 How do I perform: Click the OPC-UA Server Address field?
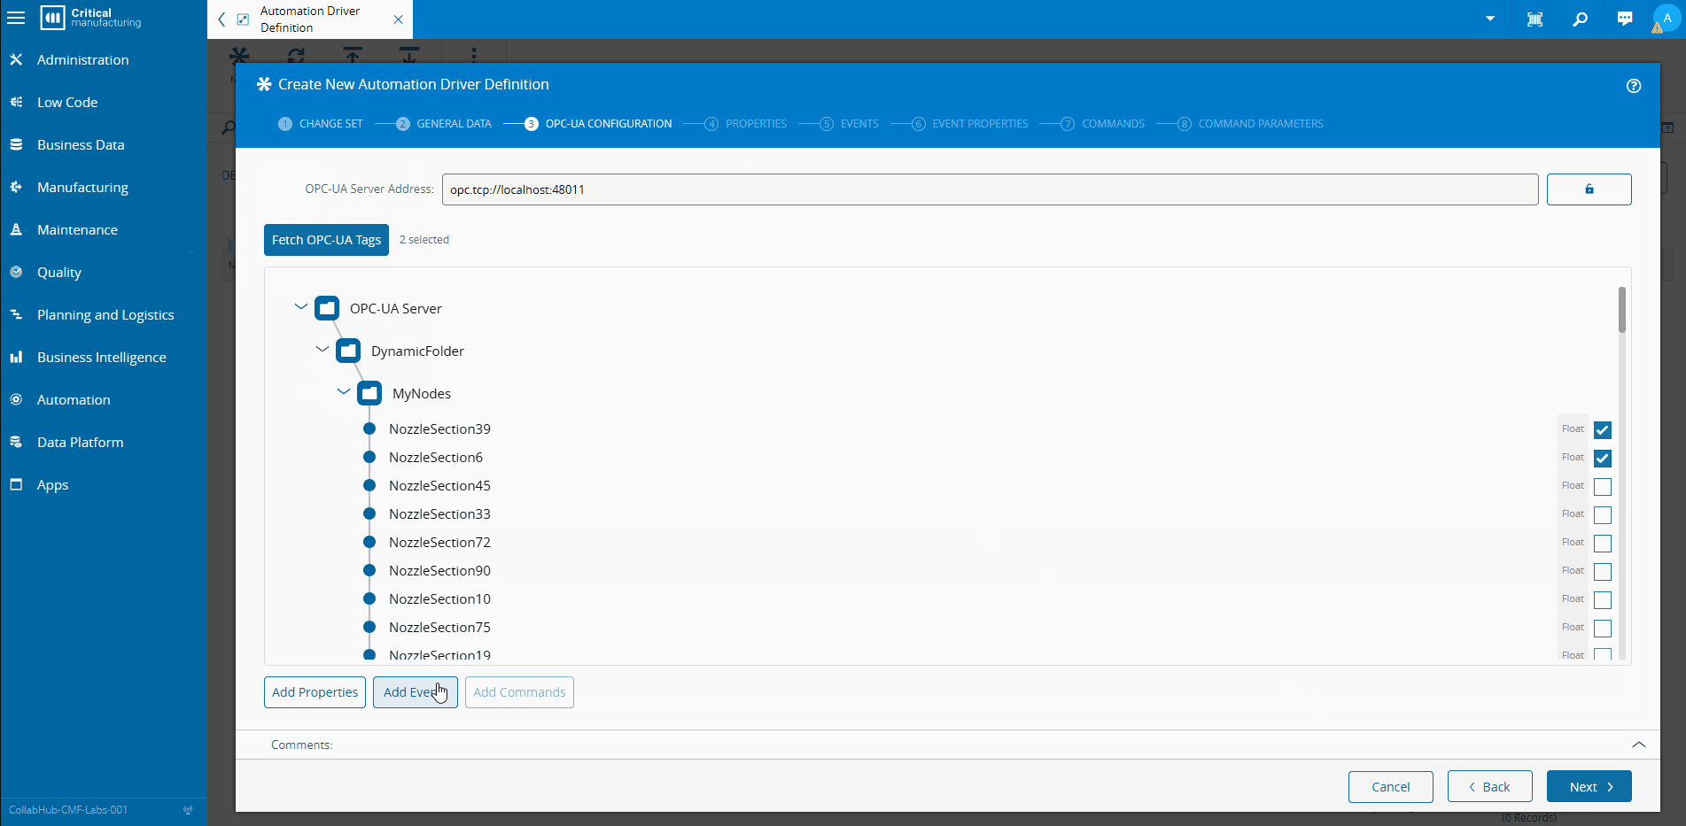pyautogui.click(x=990, y=189)
